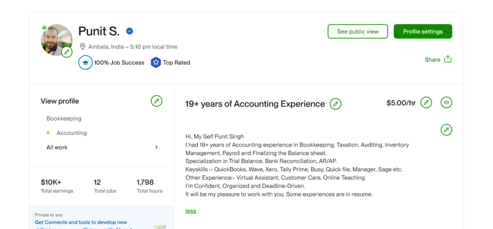This screenshot has height=229, width=493.
Task: Click the 100% Job Success crown badge
Action: coord(85,63)
